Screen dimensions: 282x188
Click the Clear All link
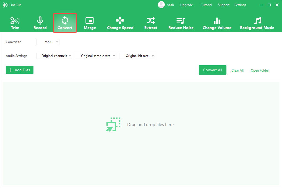click(237, 70)
